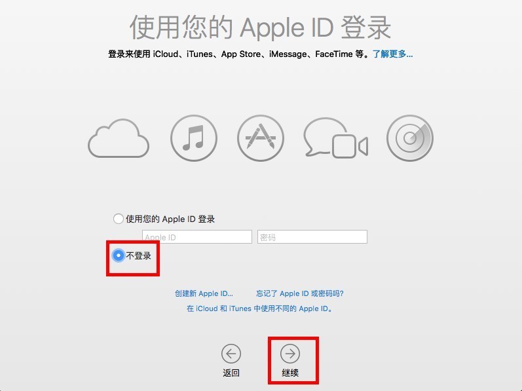The width and height of the screenshot is (522, 391).
Task: Click the '使用您的 Apple ID 登录' option label text
Action: point(170,219)
